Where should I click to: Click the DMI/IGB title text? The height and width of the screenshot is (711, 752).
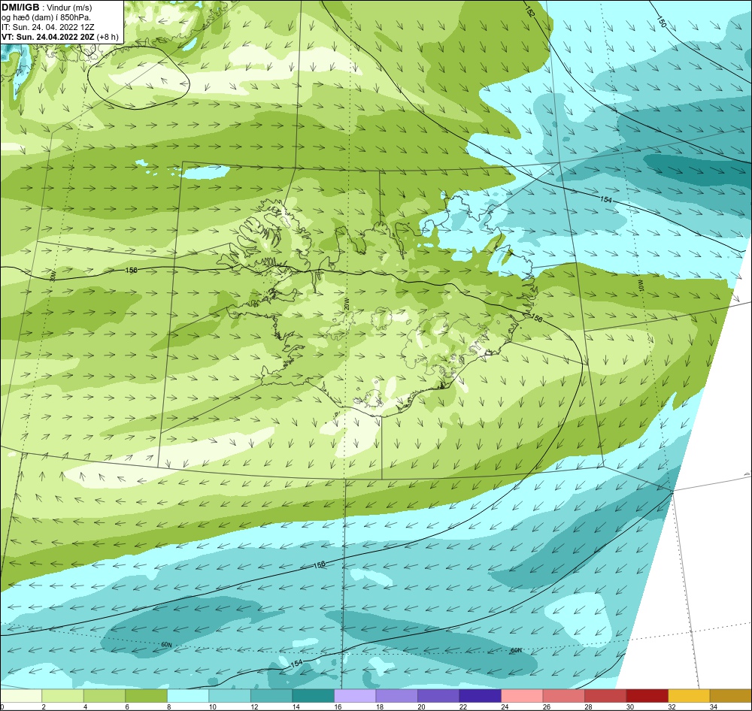(20, 8)
